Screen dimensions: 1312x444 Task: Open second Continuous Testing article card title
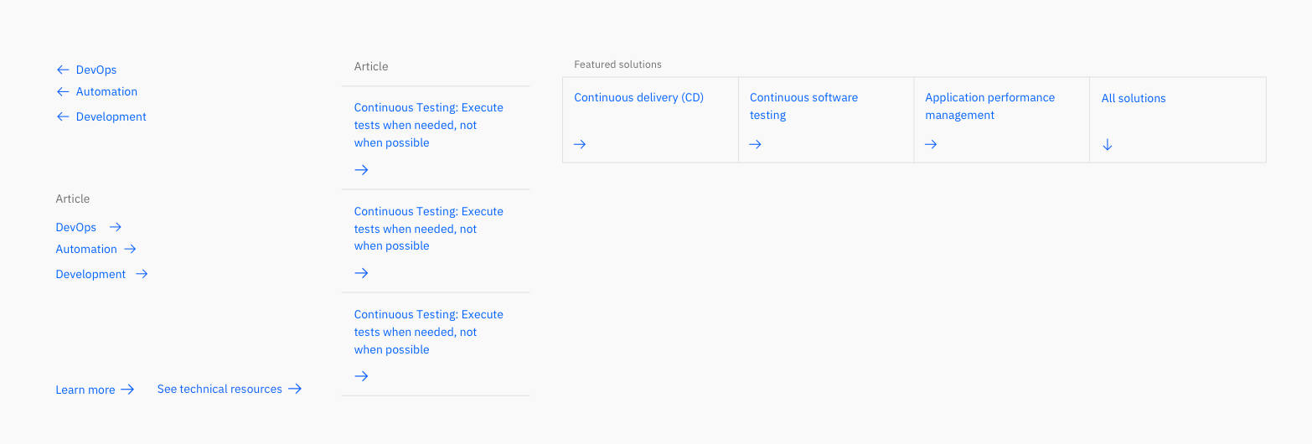pyautogui.click(x=429, y=229)
